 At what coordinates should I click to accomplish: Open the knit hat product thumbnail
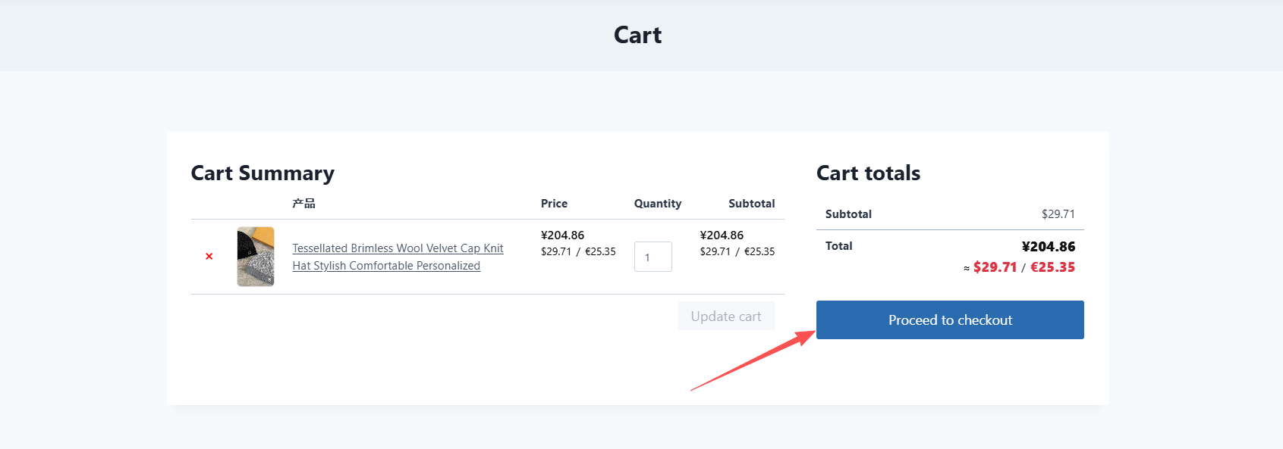pyautogui.click(x=256, y=257)
